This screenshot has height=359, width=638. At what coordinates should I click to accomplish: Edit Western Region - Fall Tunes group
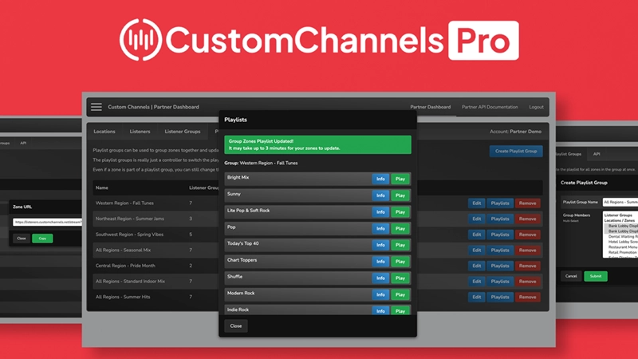point(476,203)
